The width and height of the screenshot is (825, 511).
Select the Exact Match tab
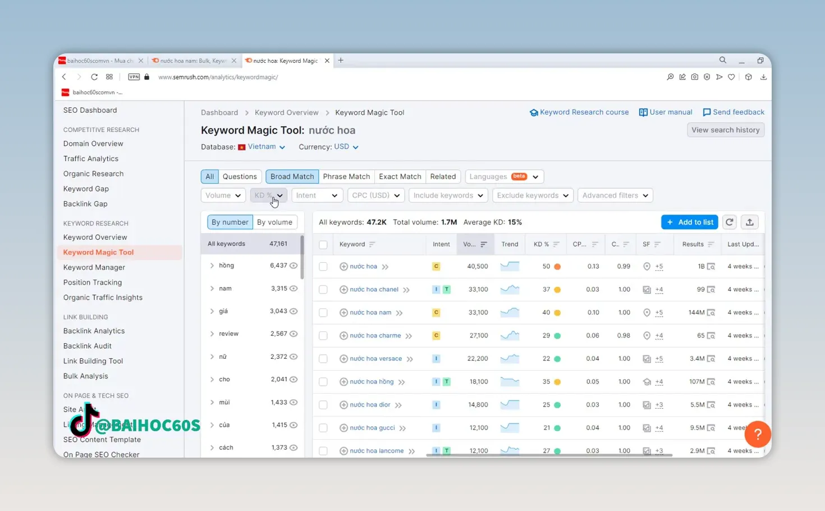click(400, 176)
